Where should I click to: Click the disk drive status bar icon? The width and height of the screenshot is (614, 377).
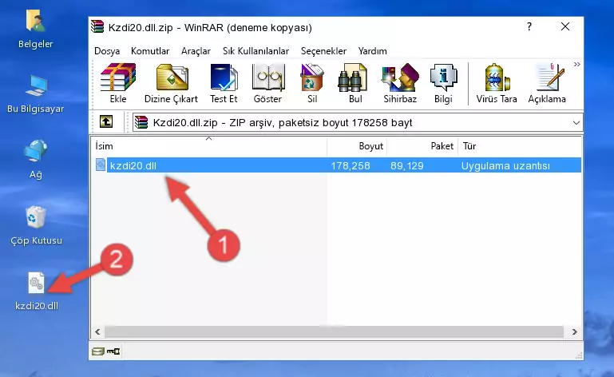point(98,351)
